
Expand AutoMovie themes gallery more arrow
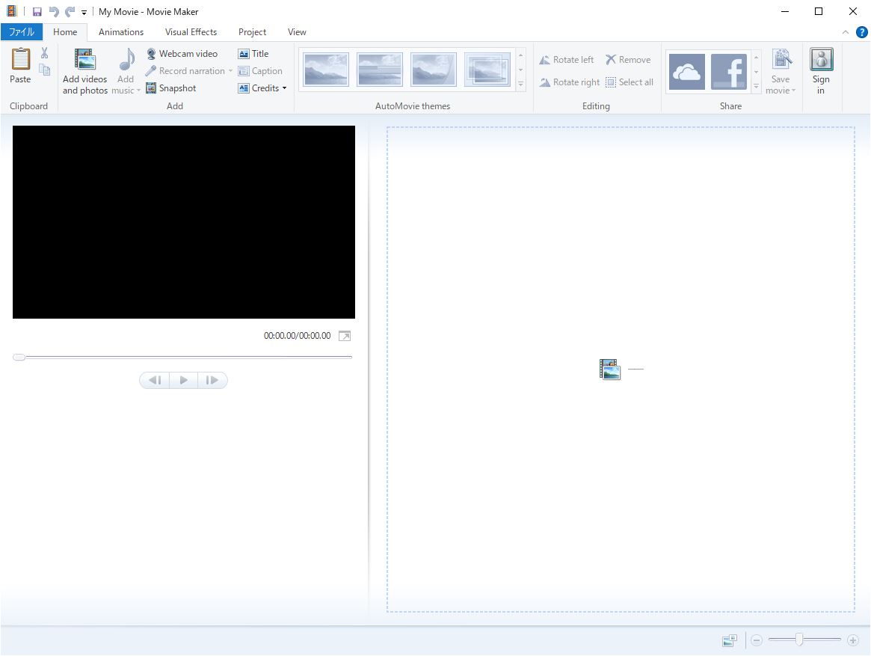pyautogui.click(x=521, y=85)
